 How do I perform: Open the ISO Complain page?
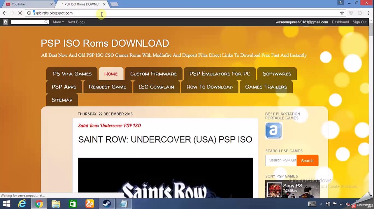156,87
